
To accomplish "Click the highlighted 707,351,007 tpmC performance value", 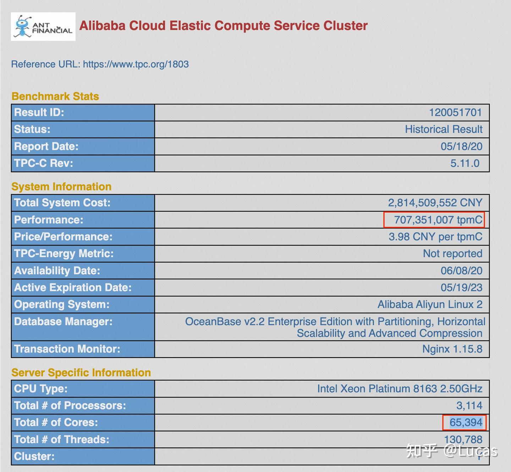I will [x=438, y=220].
